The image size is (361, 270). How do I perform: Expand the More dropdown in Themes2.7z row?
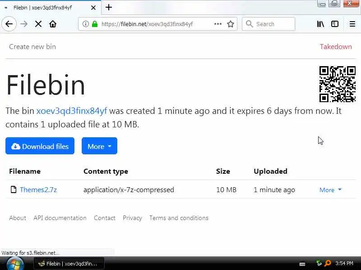[x=330, y=190]
